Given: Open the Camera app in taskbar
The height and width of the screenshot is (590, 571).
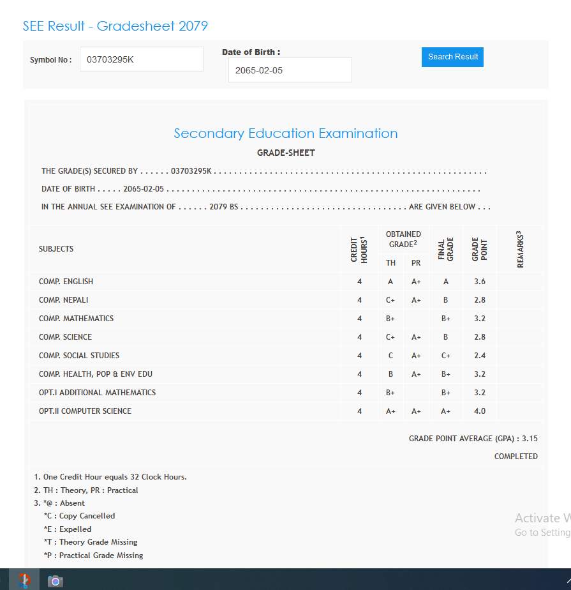Looking at the screenshot, I should point(56,580).
